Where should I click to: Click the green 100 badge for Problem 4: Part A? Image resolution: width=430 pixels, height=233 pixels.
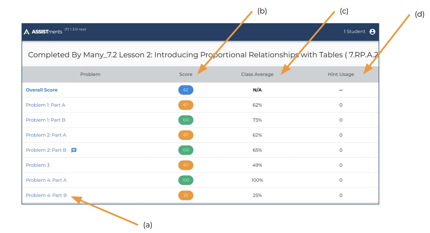[186, 180]
